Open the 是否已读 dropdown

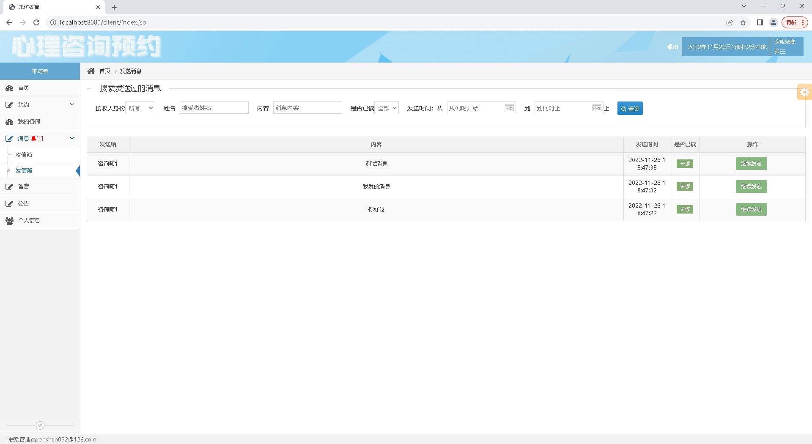[387, 108]
